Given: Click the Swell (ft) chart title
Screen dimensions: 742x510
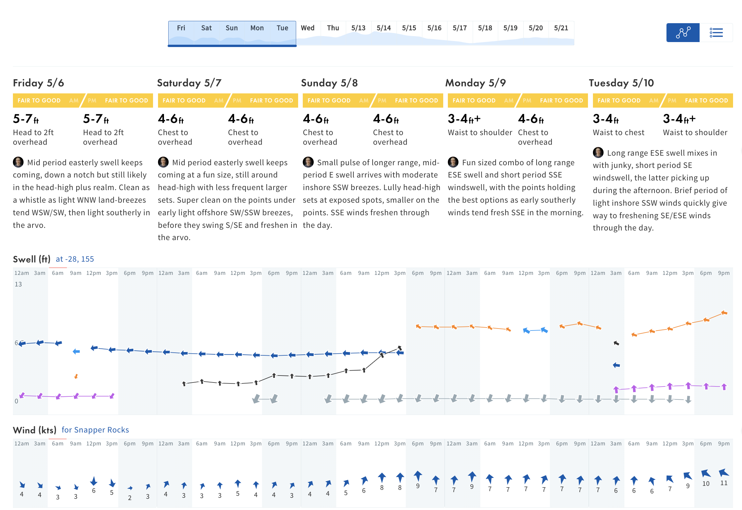Looking at the screenshot, I should click(x=32, y=259).
